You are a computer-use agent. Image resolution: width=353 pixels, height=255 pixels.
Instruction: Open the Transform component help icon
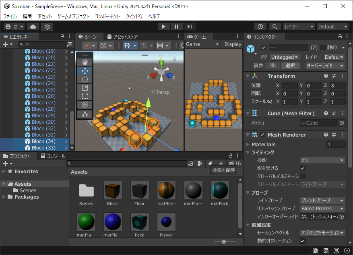(326, 76)
